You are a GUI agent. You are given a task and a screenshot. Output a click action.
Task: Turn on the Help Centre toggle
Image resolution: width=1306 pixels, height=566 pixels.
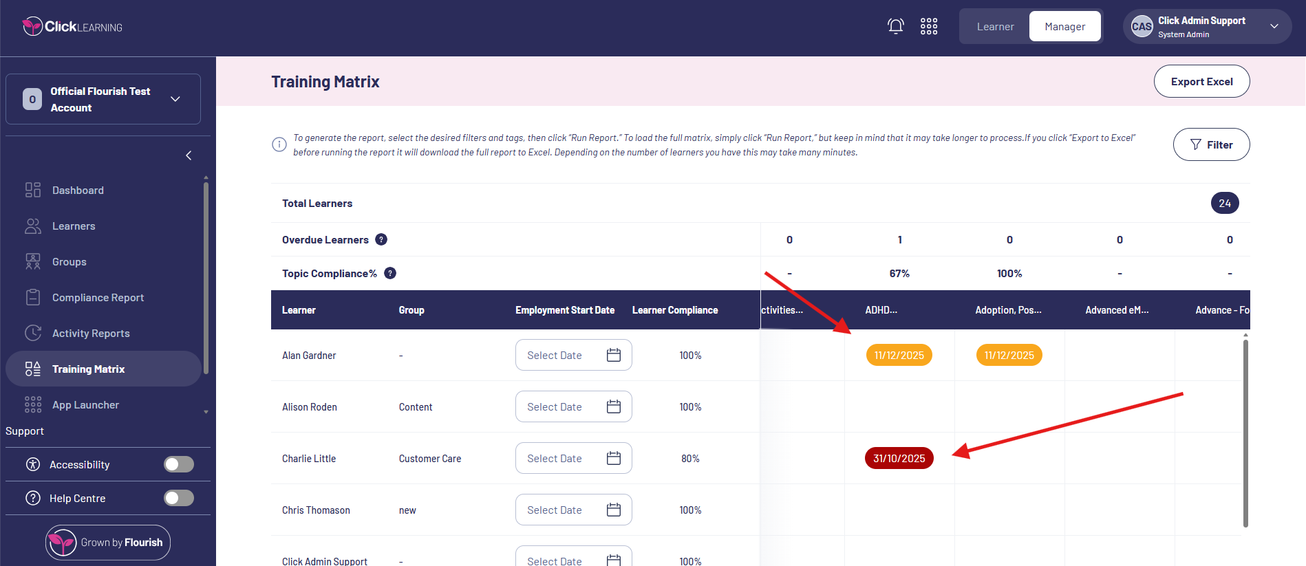179,498
